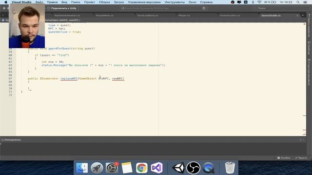Open the Notes app in dock
Viewport: 312px width, 175px height.
pos(127,168)
